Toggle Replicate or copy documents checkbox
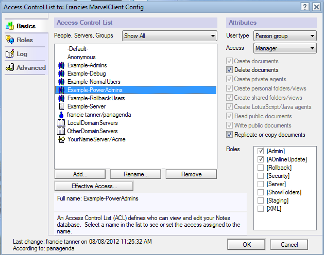324x255 pixels. (229, 135)
